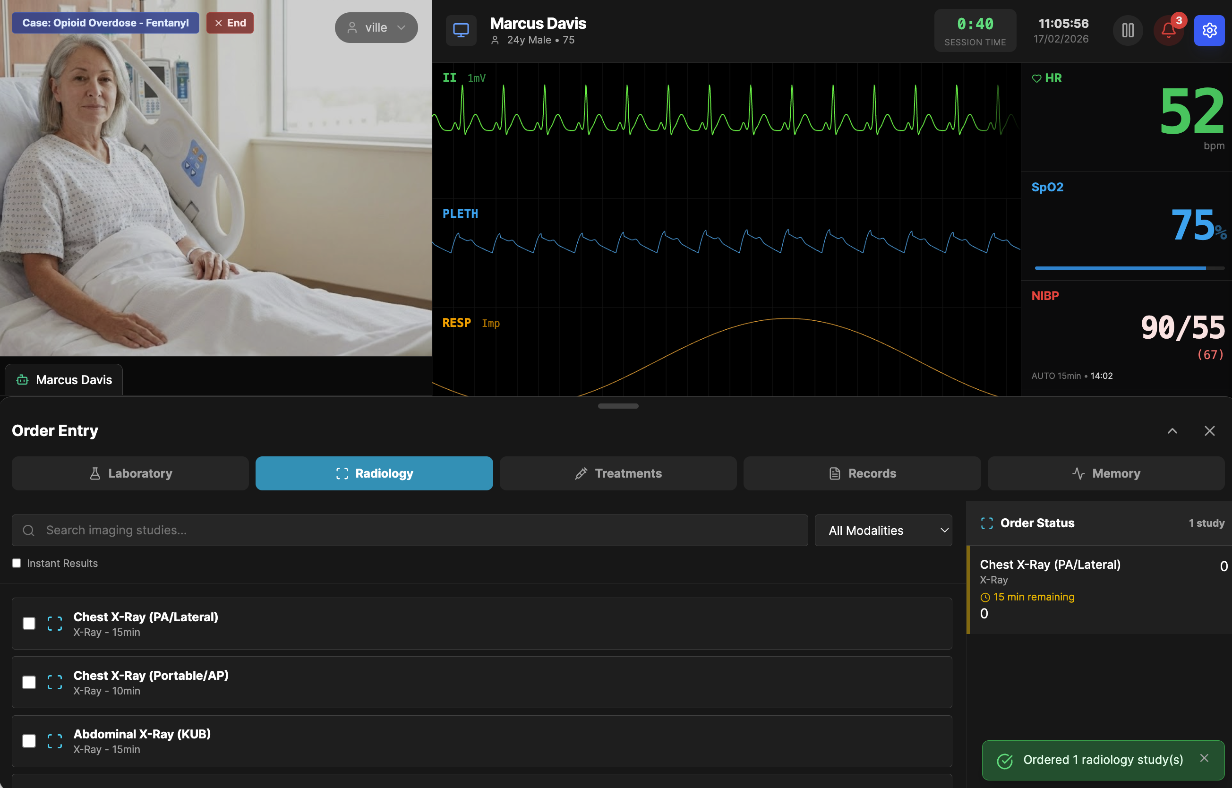Click the patient monitor display icon

461,30
